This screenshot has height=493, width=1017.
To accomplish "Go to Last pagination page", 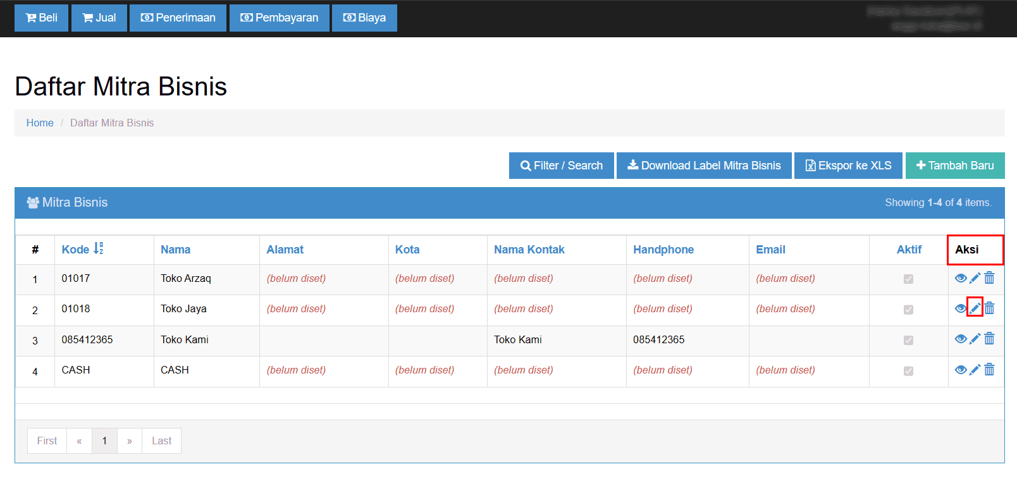I will coord(161,441).
